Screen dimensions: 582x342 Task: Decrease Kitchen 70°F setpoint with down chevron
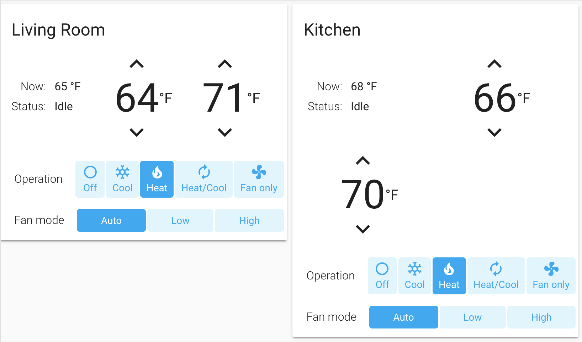[363, 229]
